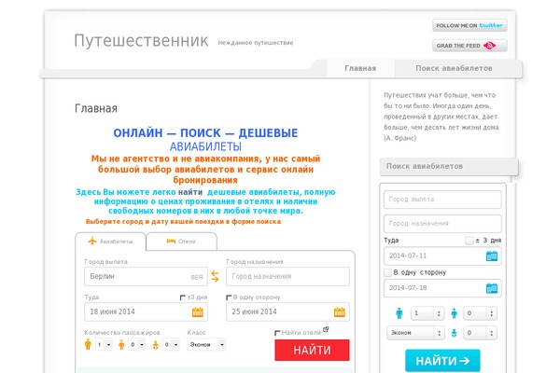This screenshot has height=373, width=560.
Task: Click the 18 июня 2014 date field
Action: [146, 312]
